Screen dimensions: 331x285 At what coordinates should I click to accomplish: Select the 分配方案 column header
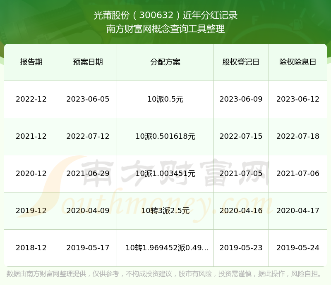165,62
